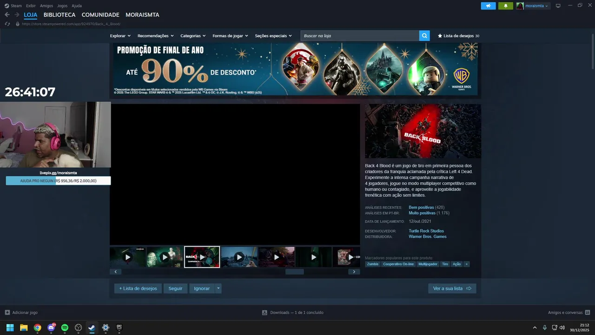Expand the Seções especiais dropdown

point(273,36)
